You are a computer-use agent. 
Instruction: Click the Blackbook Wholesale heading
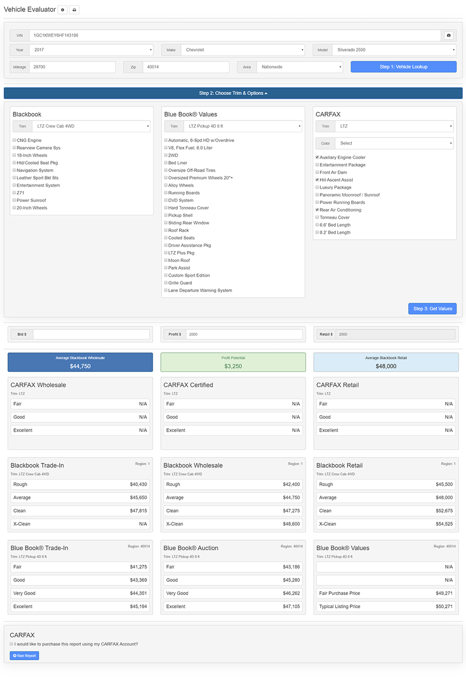point(193,466)
